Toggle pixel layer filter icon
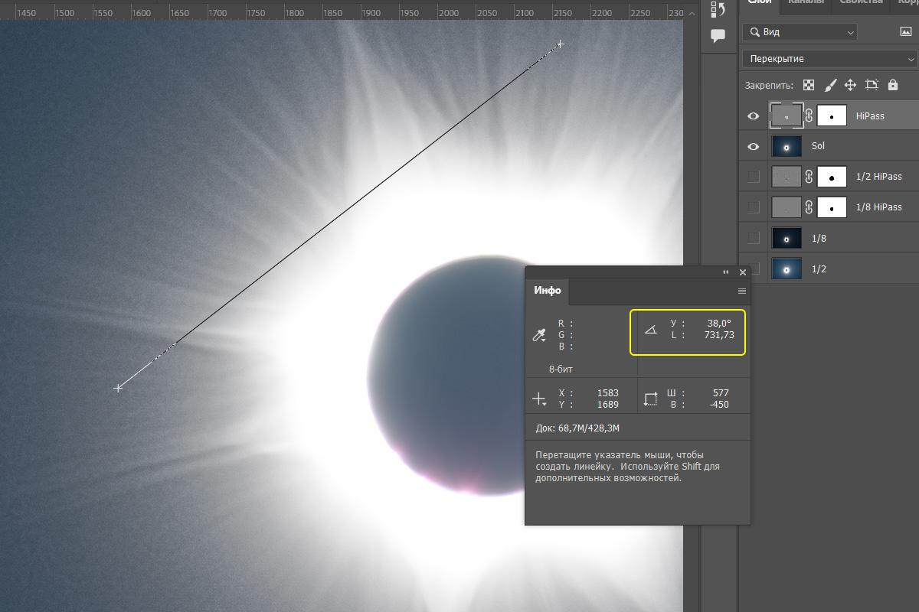The width and height of the screenshot is (919, 612). click(905, 32)
